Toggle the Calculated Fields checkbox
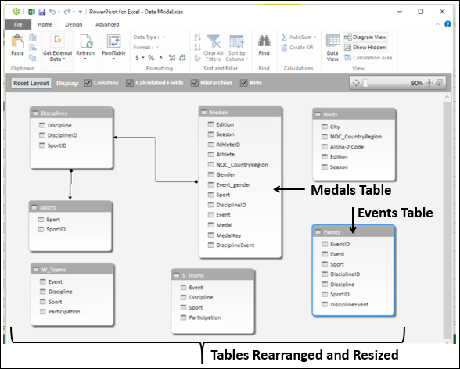 tap(130, 83)
